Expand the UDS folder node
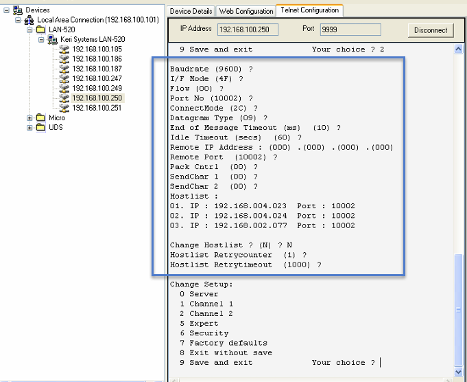467x382 pixels. point(29,128)
